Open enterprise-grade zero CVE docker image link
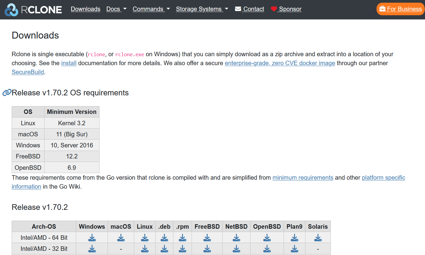The height and width of the screenshot is (255, 425). coord(280,63)
